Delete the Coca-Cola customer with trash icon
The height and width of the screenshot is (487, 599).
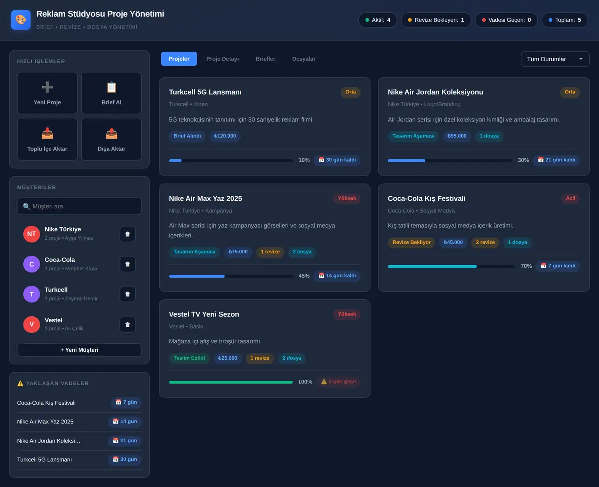pos(127,264)
